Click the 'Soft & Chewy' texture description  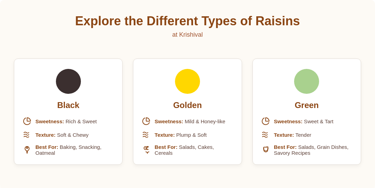click(x=73, y=135)
